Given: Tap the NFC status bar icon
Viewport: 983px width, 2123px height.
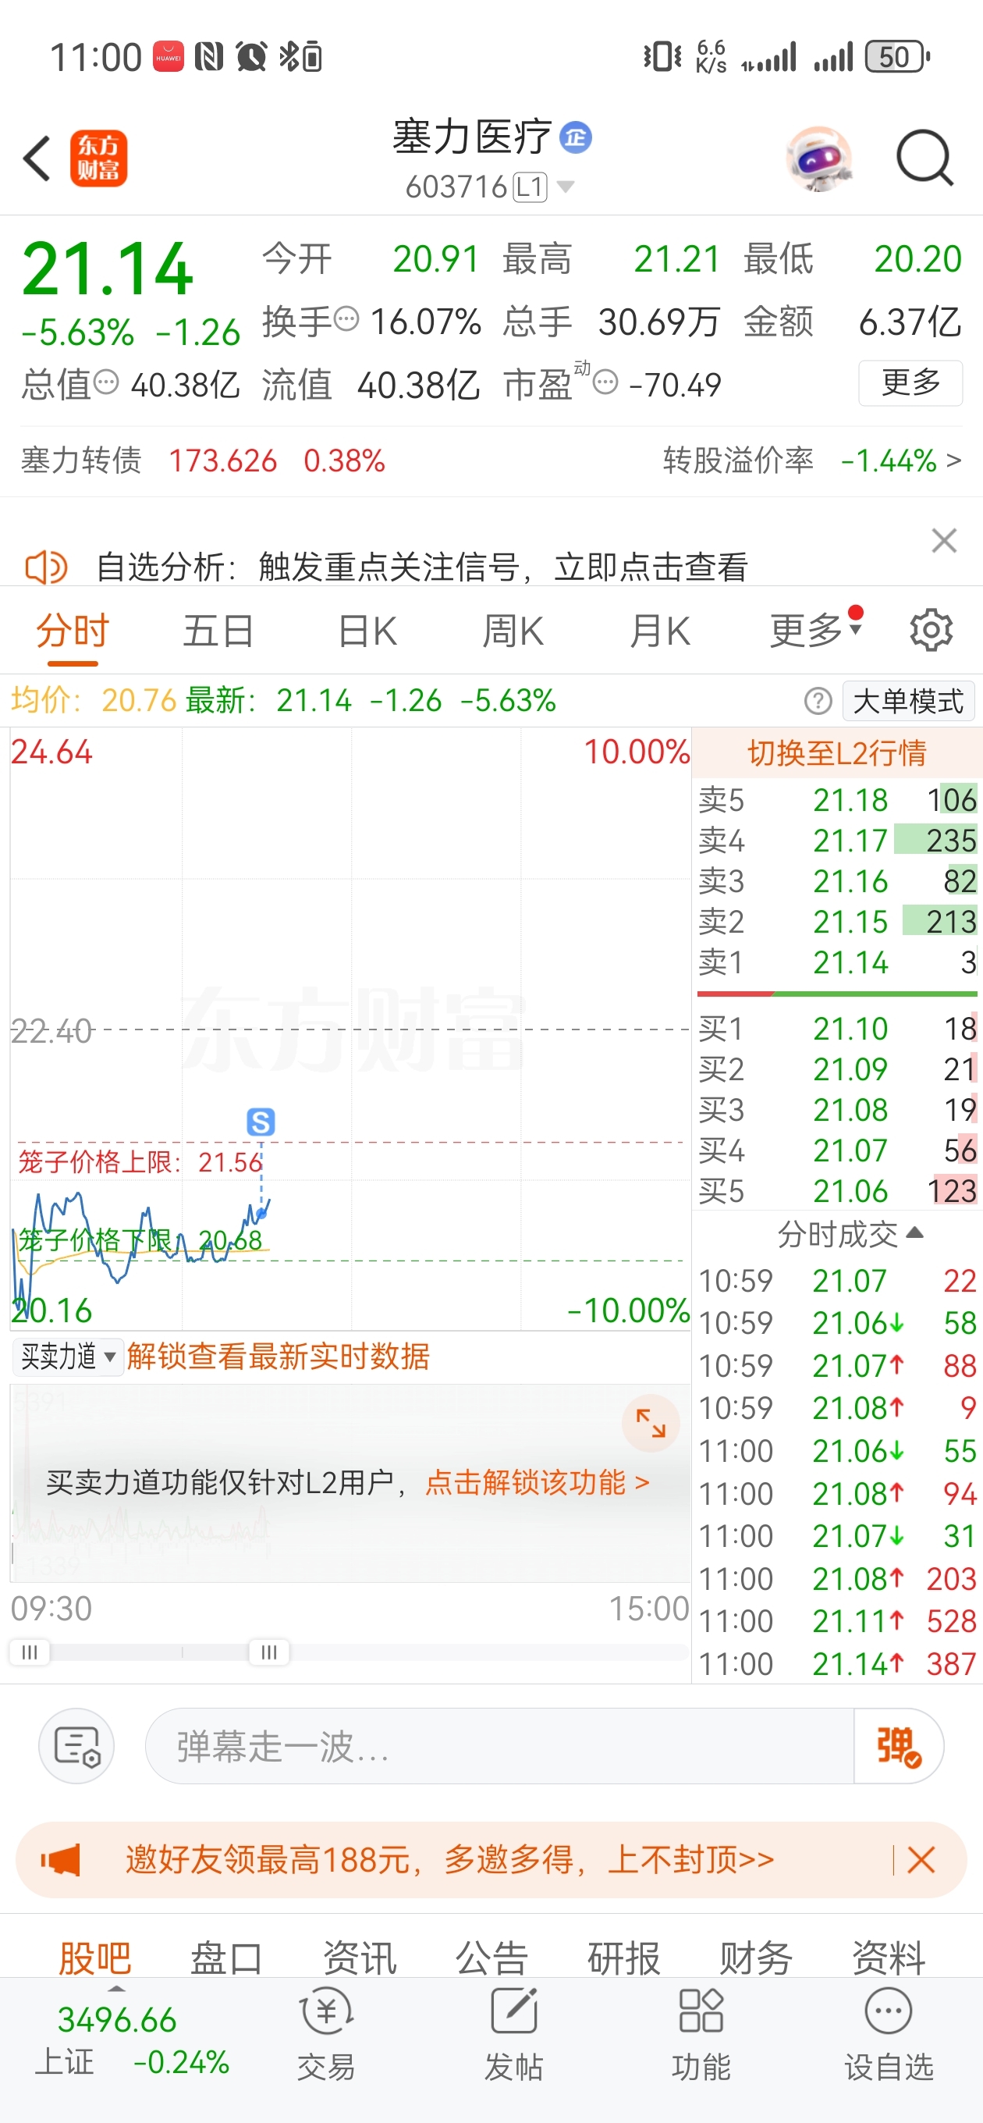Looking at the screenshot, I should [209, 57].
